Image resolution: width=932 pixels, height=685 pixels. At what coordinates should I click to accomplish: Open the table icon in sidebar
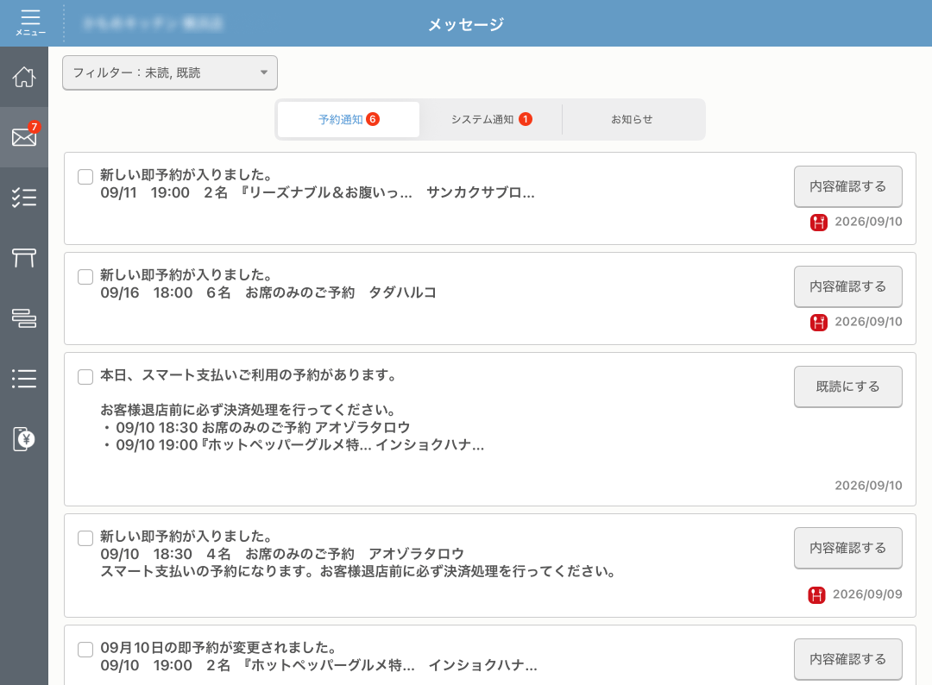pyautogui.click(x=24, y=258)
